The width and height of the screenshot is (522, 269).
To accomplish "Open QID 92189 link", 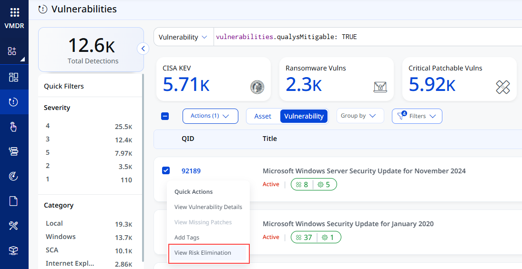I will click(x=191, y=171).
